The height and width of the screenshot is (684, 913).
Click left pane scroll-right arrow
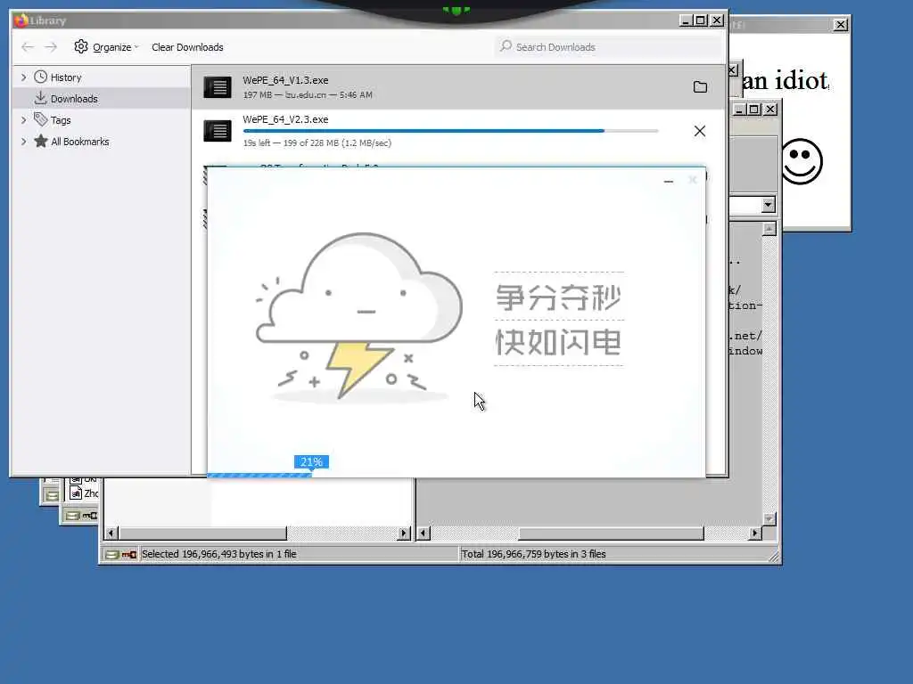(404, 533)
